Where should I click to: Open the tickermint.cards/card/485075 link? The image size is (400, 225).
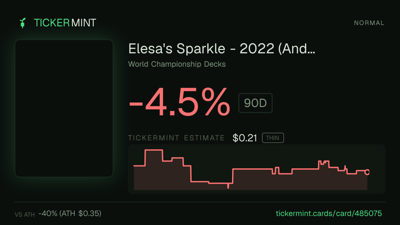tap(329, 213)
